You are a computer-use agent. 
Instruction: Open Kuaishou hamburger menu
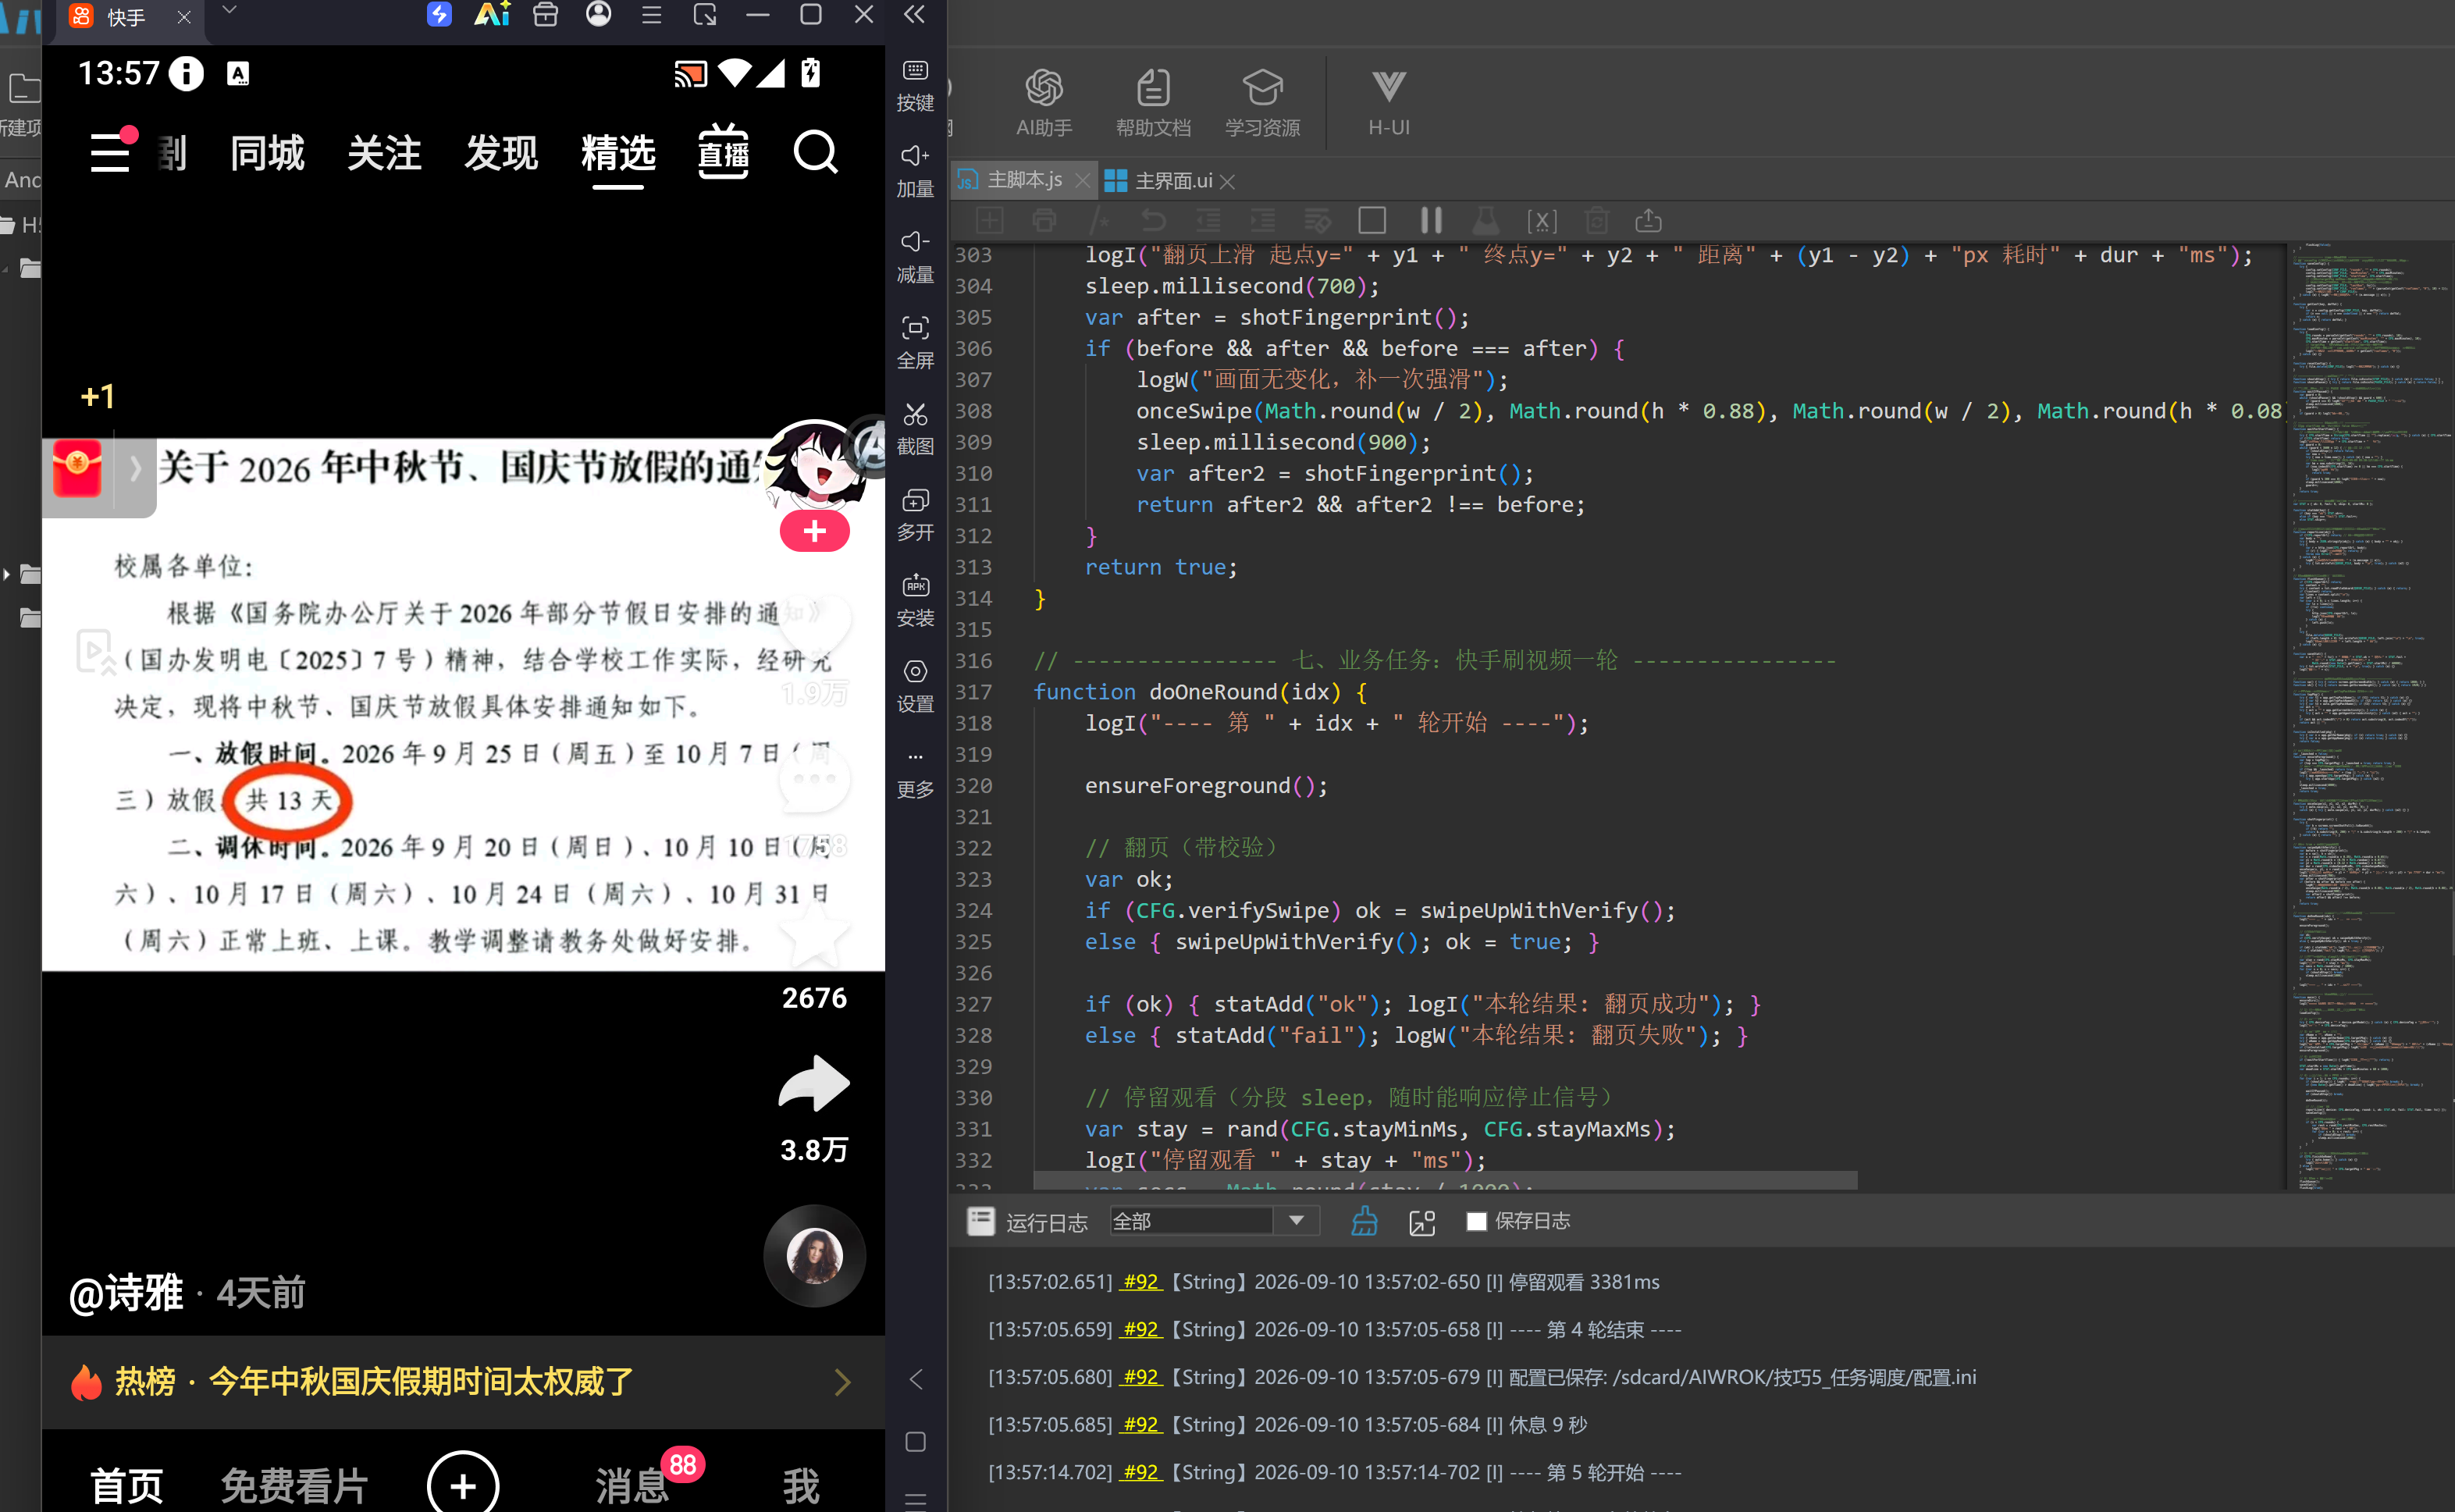(110, 153)
